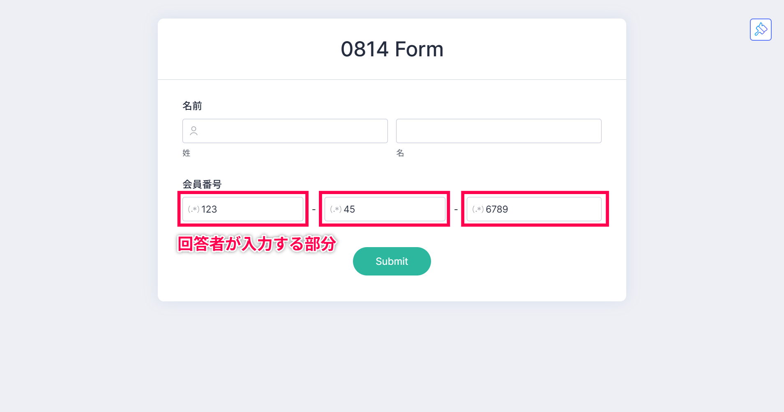Click the 姓 sublabel under the first input

[x=186, y=153]
